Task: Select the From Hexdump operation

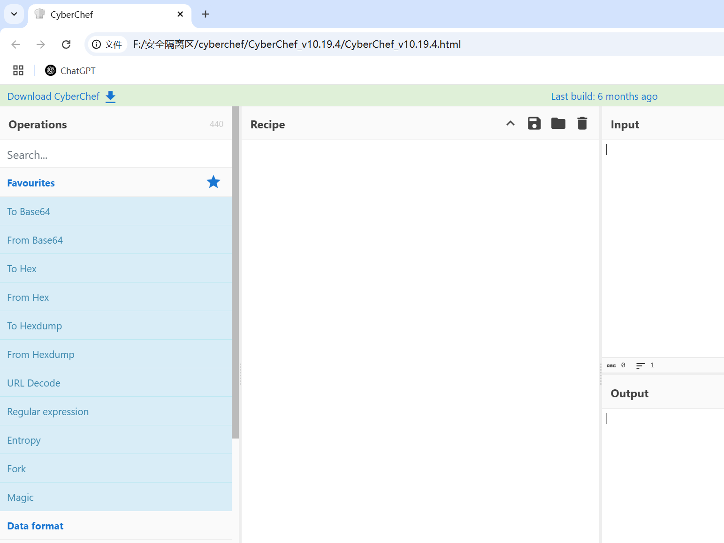Action: (x=116, y=354)
